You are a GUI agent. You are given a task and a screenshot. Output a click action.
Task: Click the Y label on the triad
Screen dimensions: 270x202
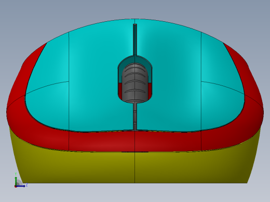coord(16,174)
